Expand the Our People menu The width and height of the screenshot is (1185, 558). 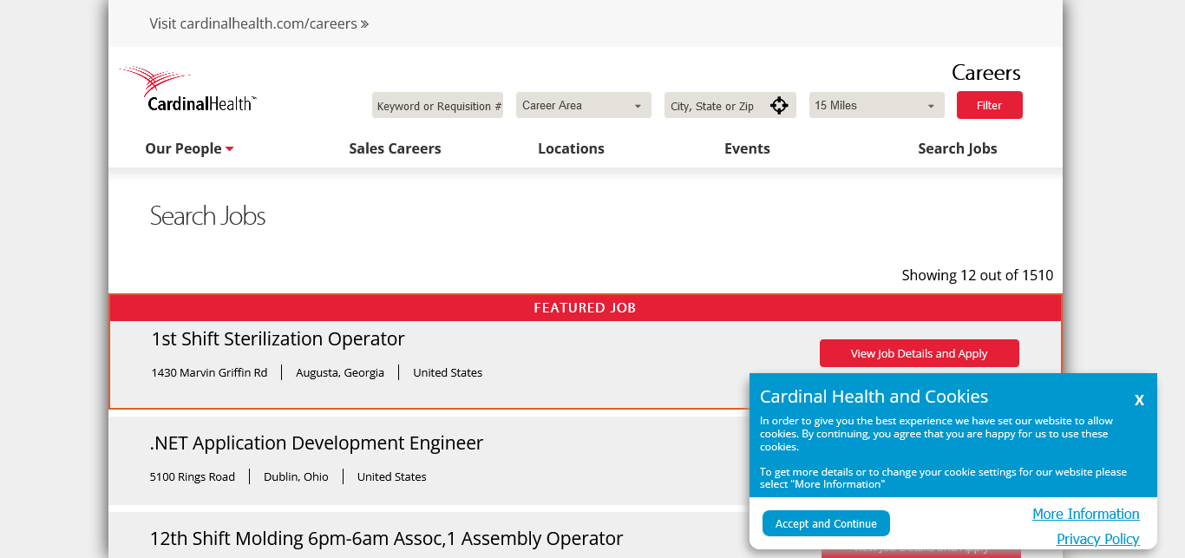tap(189, 148)
